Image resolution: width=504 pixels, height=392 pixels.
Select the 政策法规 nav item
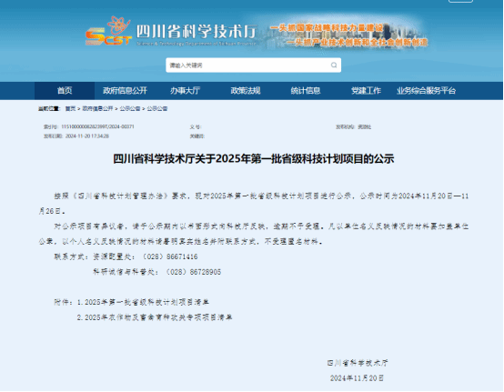tap(246, 91)
